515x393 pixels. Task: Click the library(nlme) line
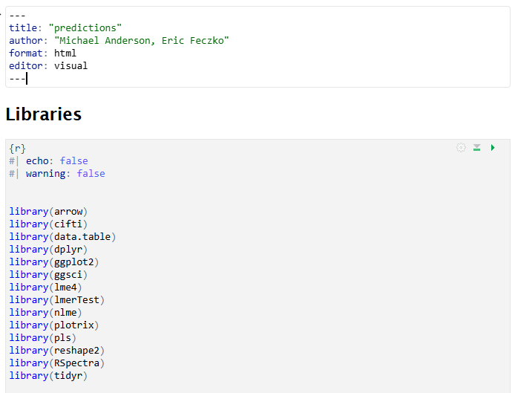tap(45, 313)
